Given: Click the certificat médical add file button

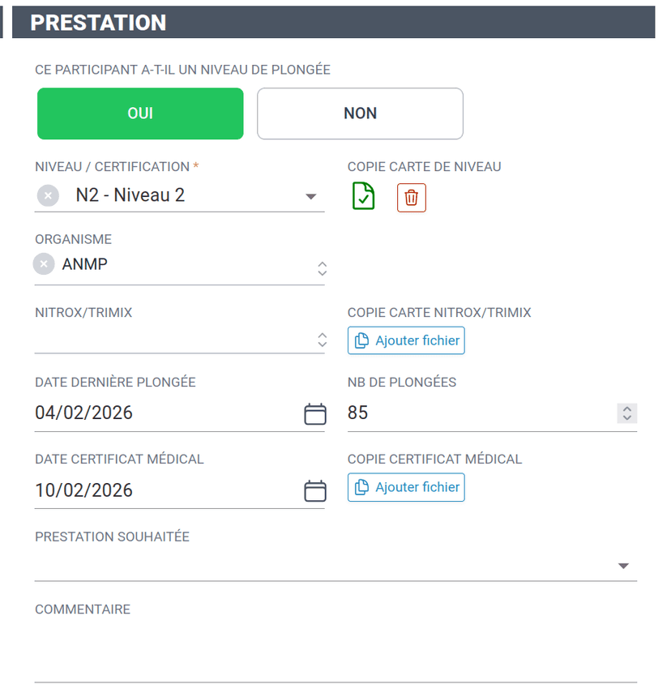Looking at the screenshot, I should (x=406, y=487).
